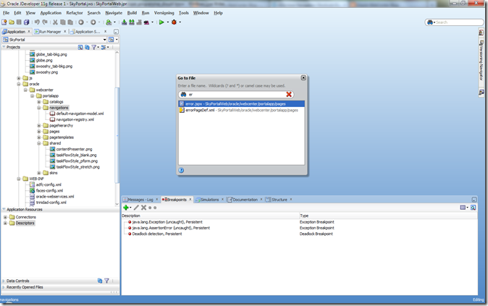Click the Application Menu icon beside SkyPortal

tap(111, 40)
